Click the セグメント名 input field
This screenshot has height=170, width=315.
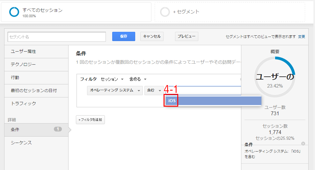pos(57,37)
